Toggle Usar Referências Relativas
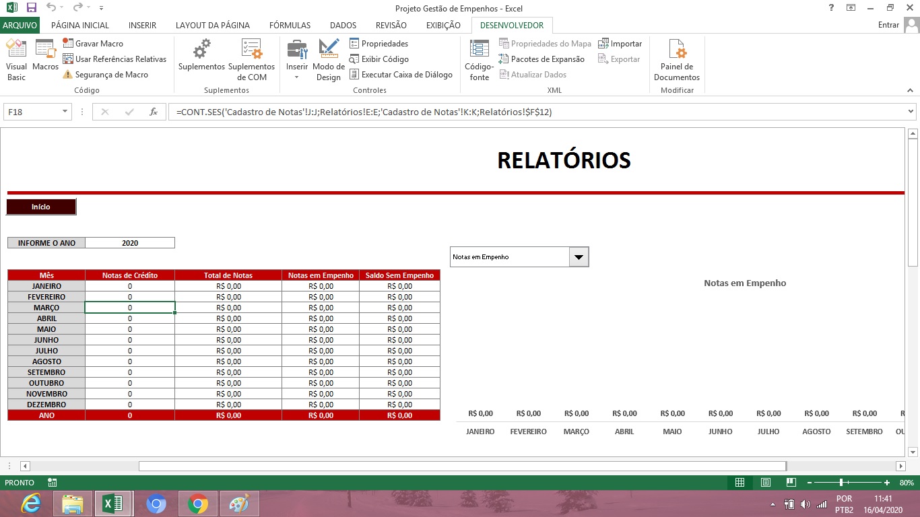920x517 pixels. point(114,59)
